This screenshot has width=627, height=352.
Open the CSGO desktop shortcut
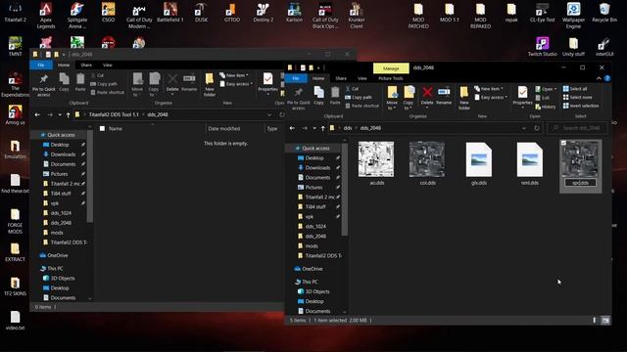pyautogui.click(x=108, y=12)
